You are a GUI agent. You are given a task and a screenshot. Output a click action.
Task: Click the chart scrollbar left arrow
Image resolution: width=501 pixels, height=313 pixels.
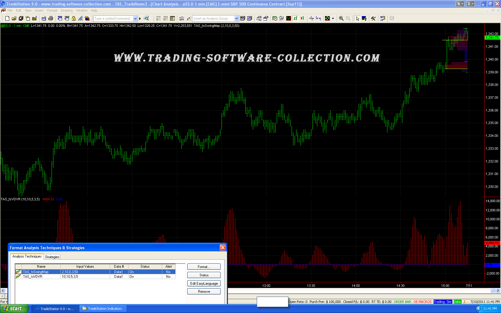click(x=3, y=291)
